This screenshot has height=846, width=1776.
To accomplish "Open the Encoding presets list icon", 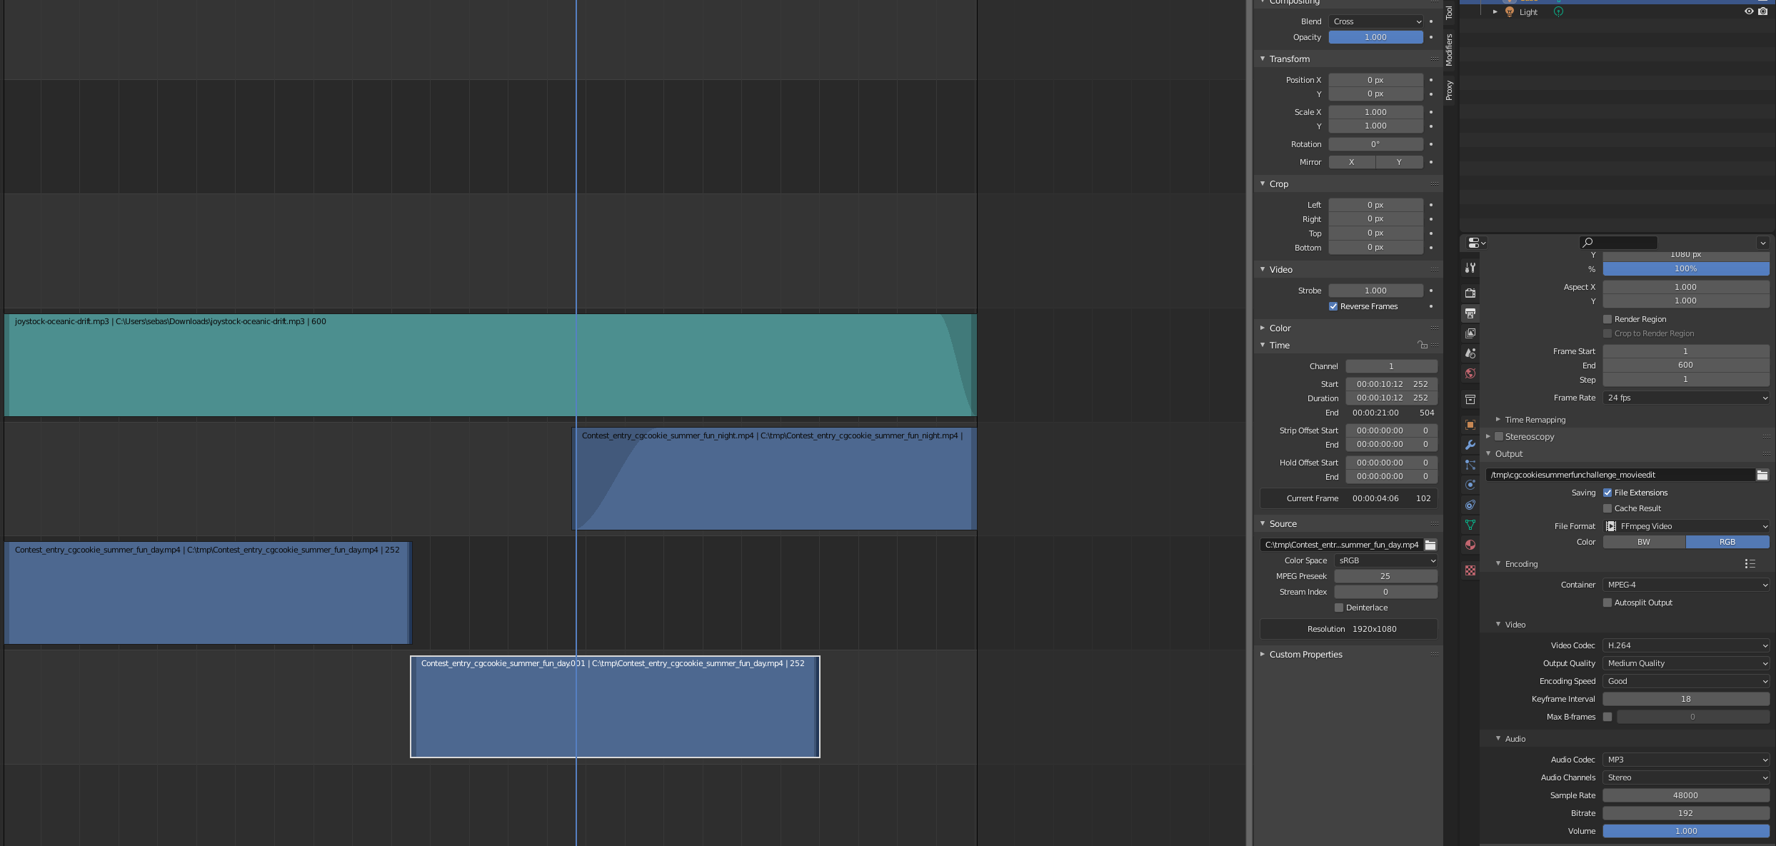I will [1750, 564].
